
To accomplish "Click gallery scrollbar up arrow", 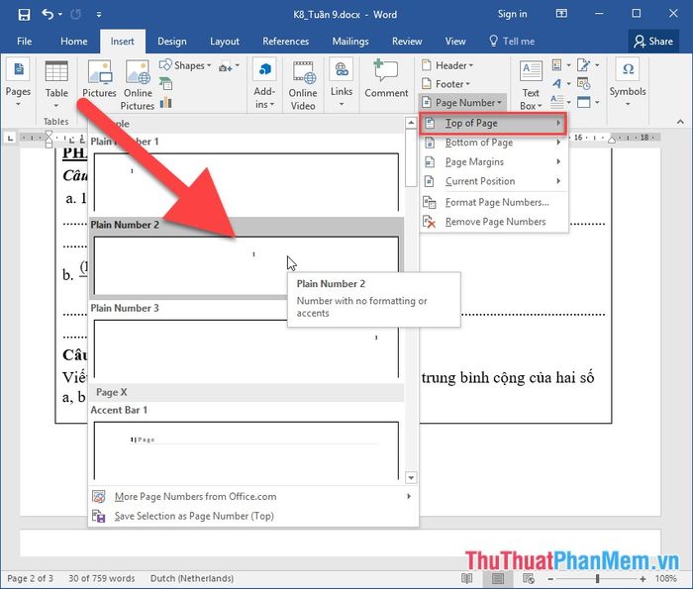I will pyautogui.click(x=411, y=123).
